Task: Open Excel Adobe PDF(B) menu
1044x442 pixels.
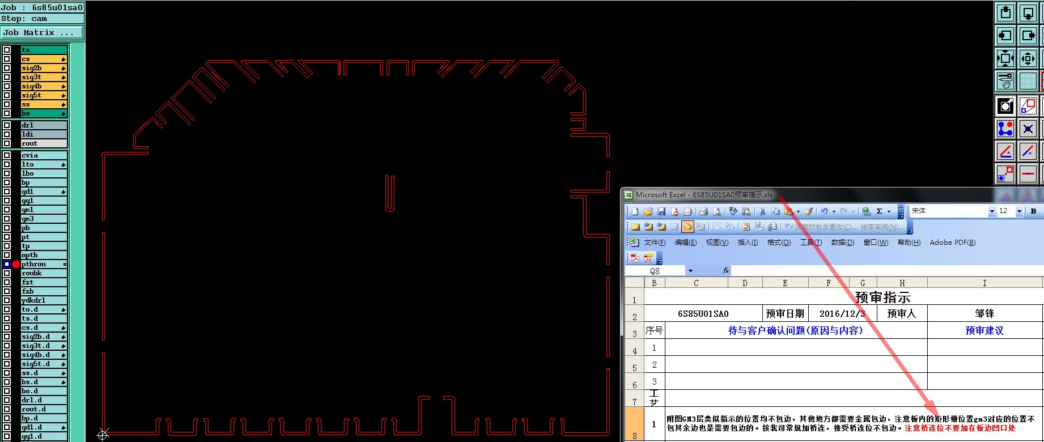Action: coord(953,243)
